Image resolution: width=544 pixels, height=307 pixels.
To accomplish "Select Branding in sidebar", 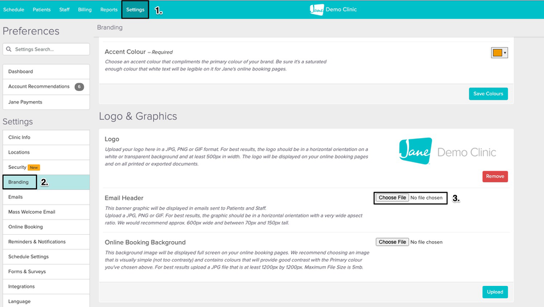I will (x=46, y=182).
